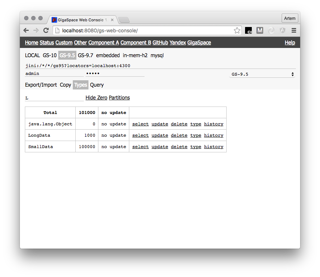Click the Partitions link
The width and height of the screenshot is (320, 277).
pyautogui.click(x=119, y=98)
